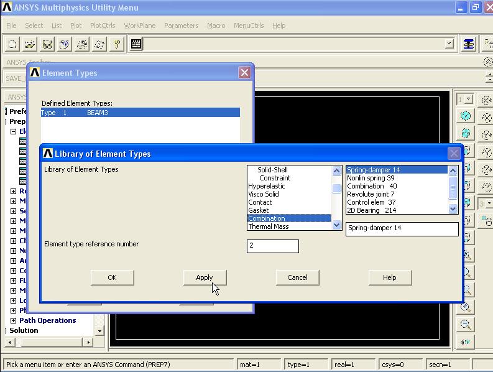The height and width of the screenshot is (372, 493).
Task: Click the Dynamic Model Mode icon
Action: point(486,221)
